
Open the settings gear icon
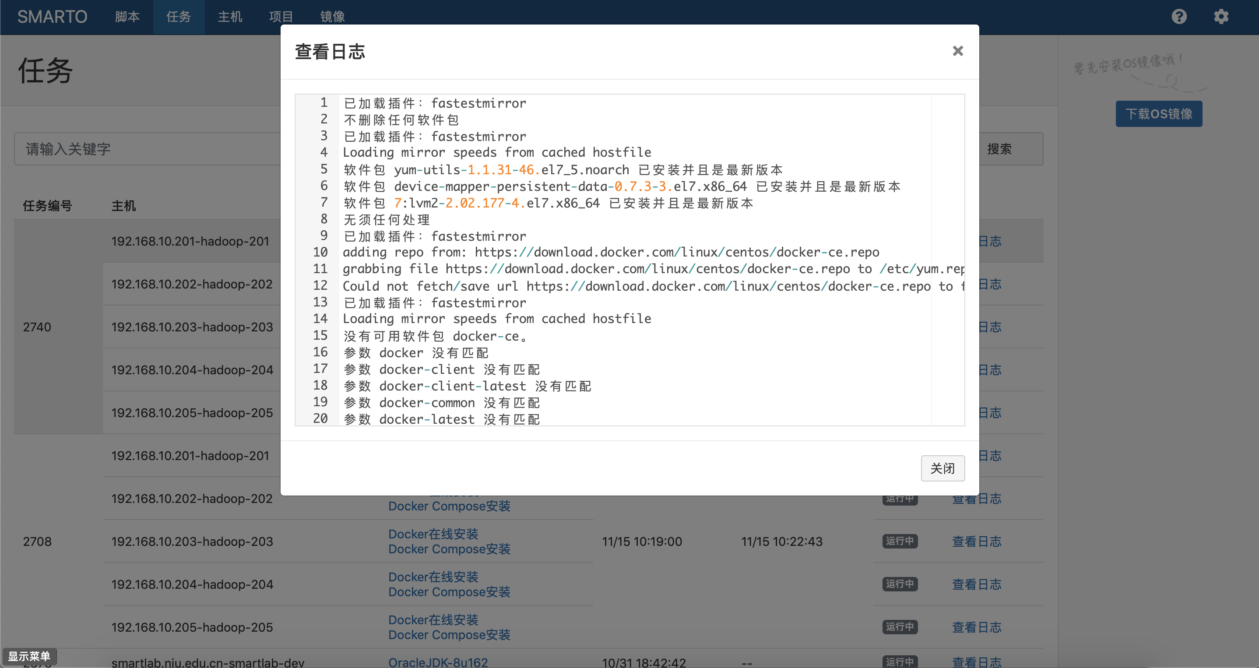pos(1221,17)
